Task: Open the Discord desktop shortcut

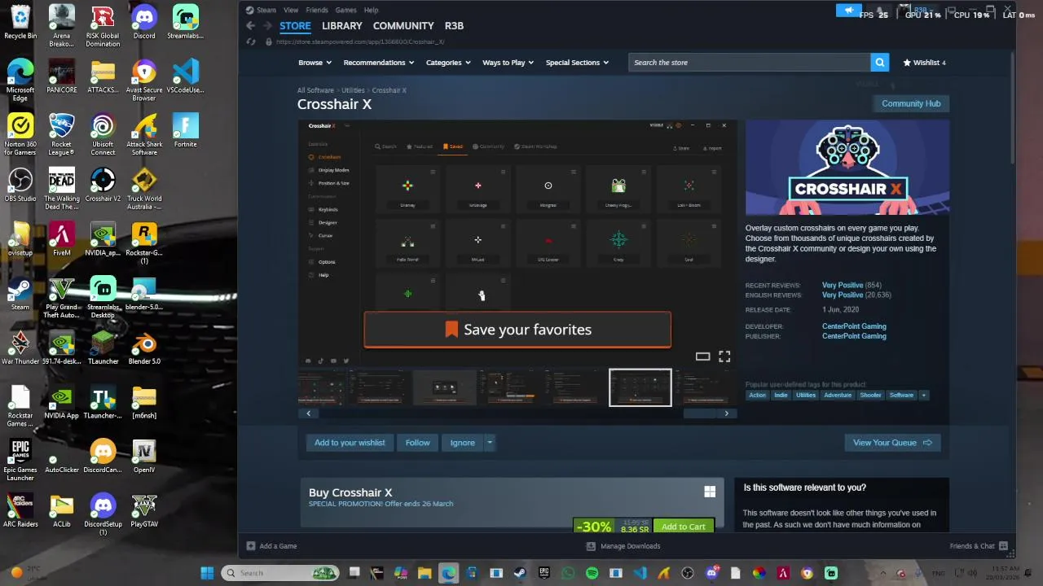Action: point(144,23)
